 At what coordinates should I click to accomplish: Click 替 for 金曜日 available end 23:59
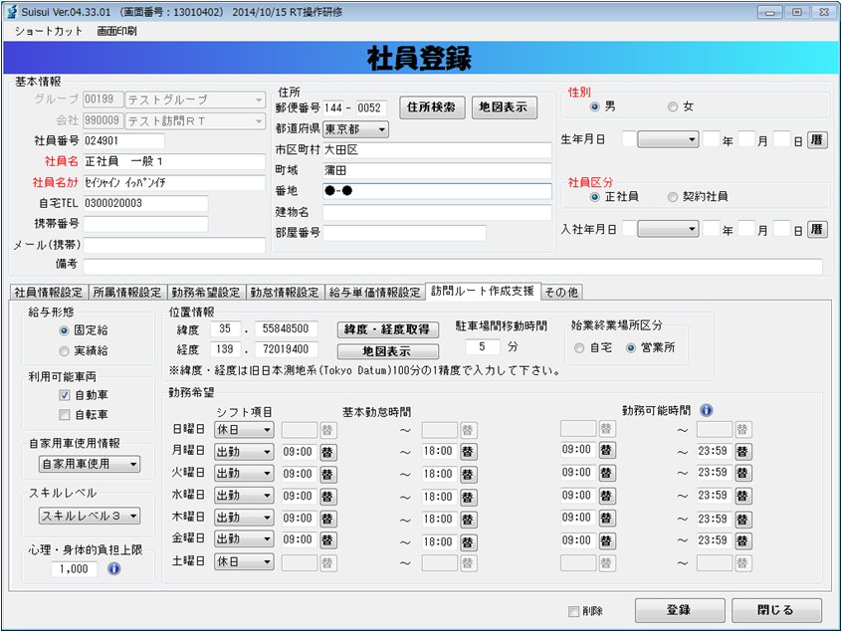[x=742, y=540]
